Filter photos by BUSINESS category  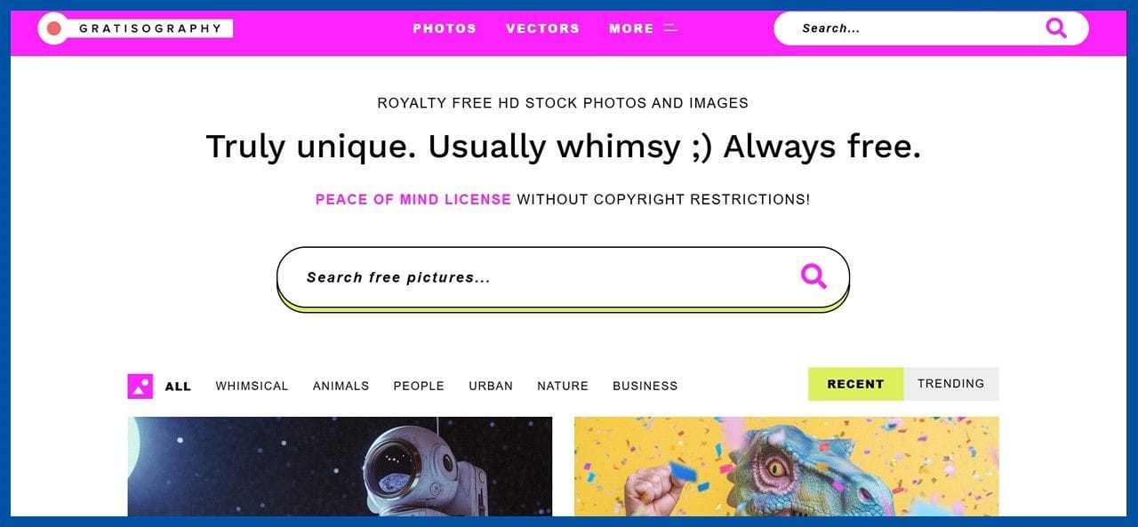tap(645, 387)
